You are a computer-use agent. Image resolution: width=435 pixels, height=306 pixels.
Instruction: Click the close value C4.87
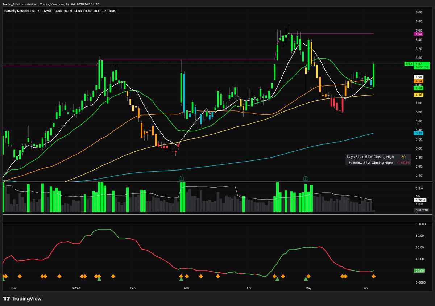[87, 11]
